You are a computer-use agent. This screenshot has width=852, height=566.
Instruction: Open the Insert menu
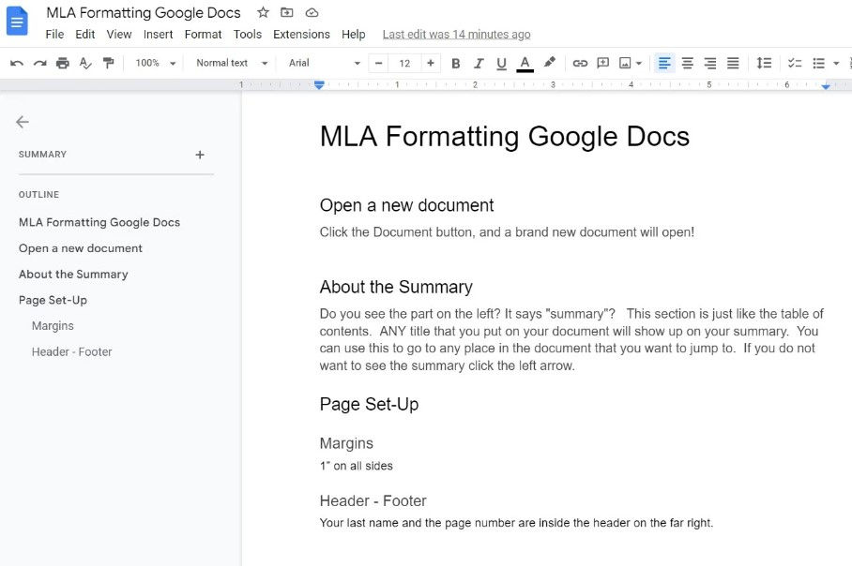(159, 34)
